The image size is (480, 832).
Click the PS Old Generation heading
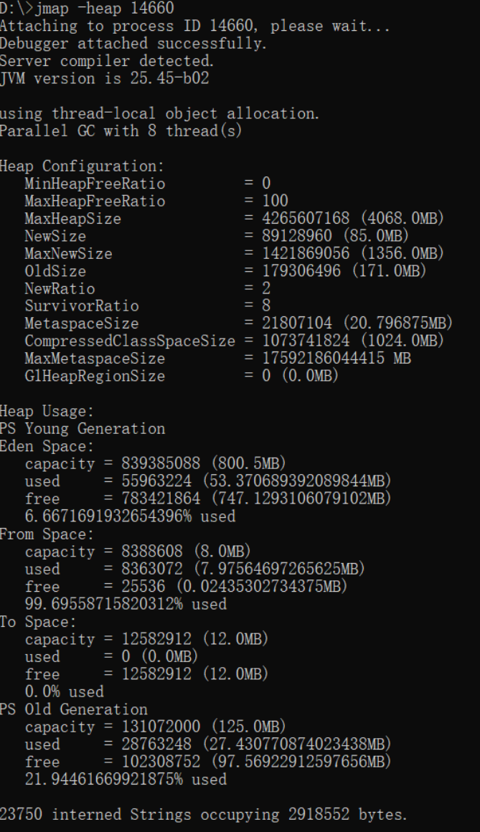[74, 709]
